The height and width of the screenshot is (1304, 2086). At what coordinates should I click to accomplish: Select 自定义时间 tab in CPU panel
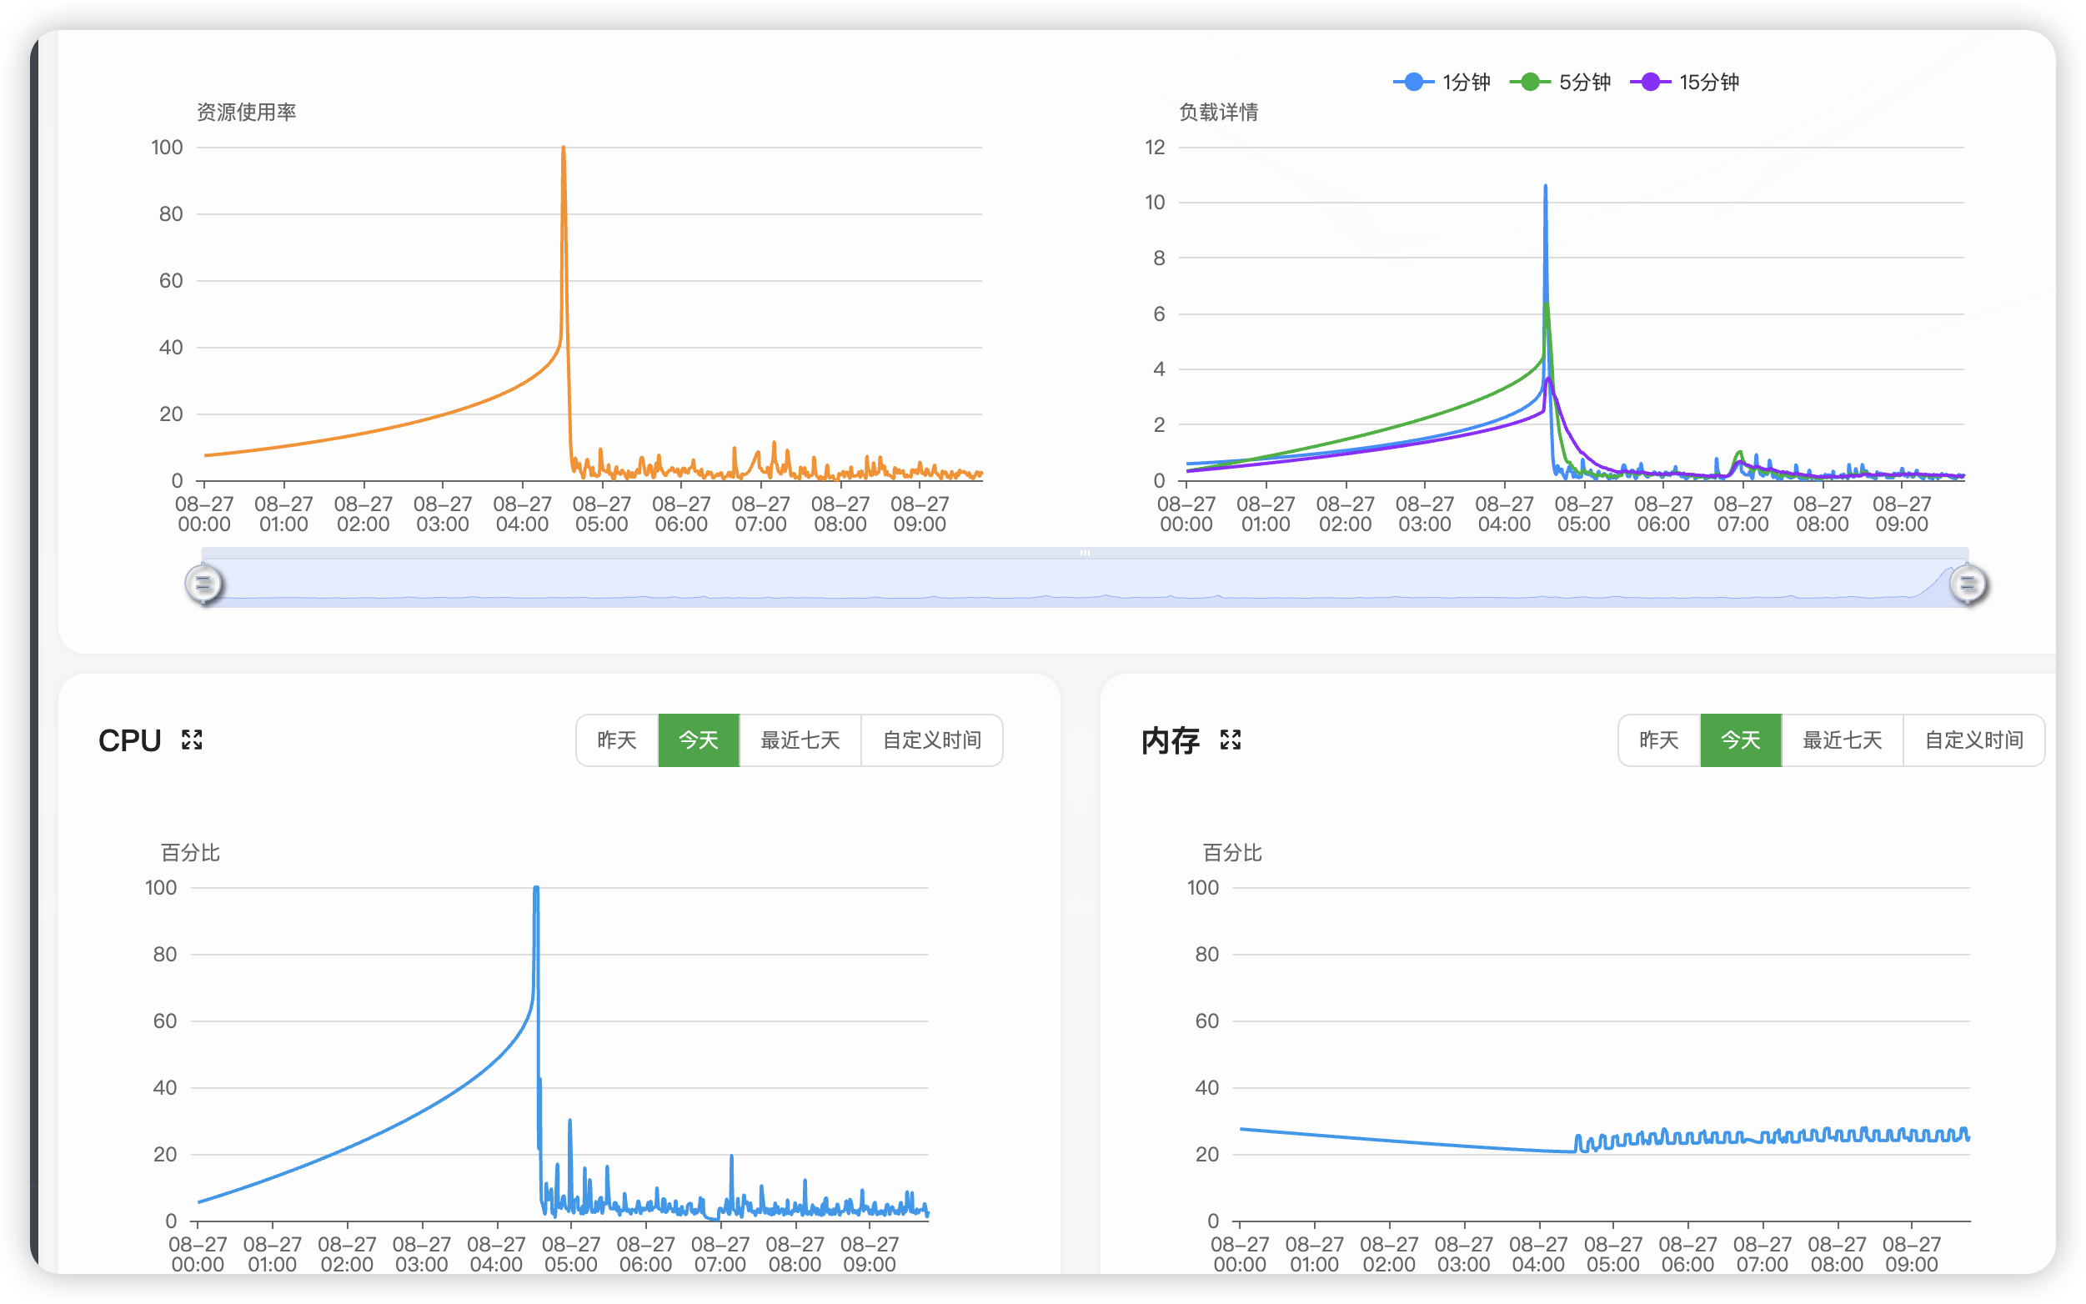931,740
